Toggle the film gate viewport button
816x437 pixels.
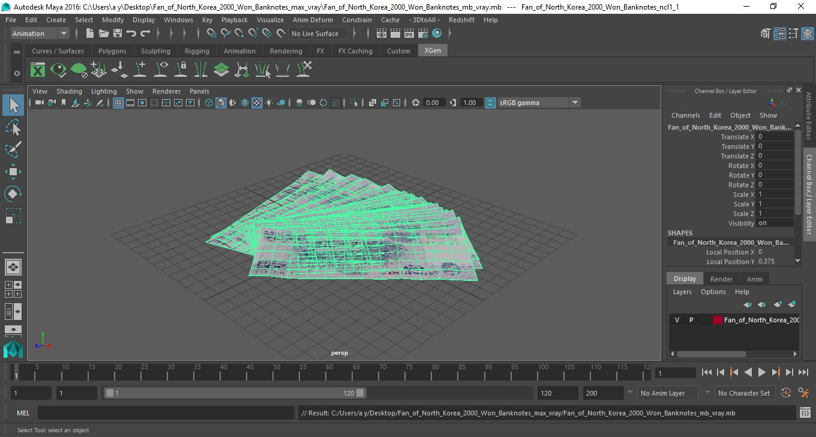point(130,103)
